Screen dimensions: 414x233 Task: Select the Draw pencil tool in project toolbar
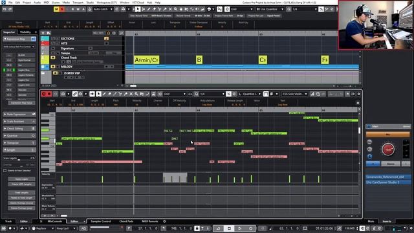point(149,9)
